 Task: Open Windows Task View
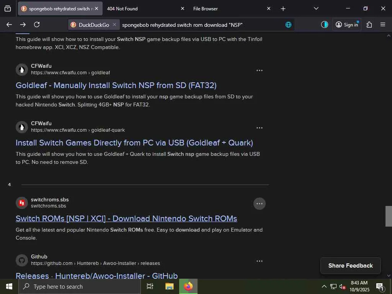point(150,286)
